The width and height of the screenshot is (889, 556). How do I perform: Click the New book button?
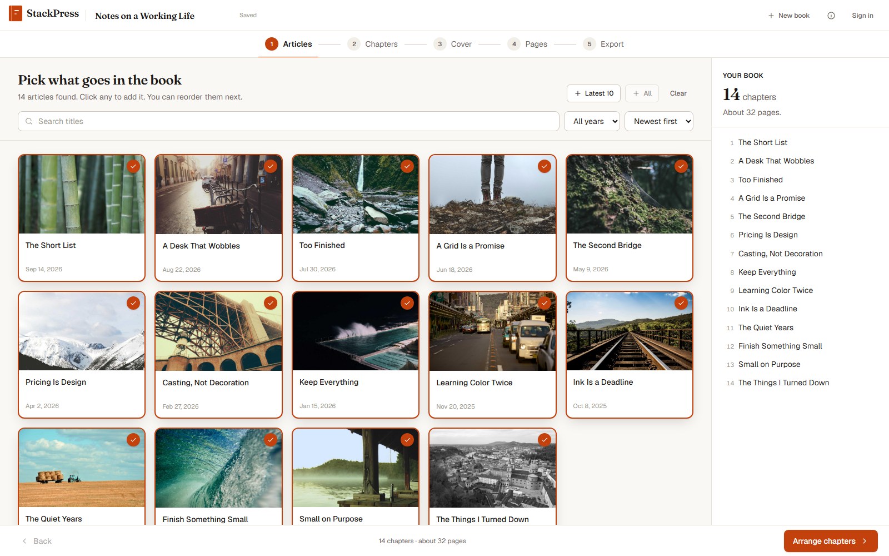coord(788,16)
